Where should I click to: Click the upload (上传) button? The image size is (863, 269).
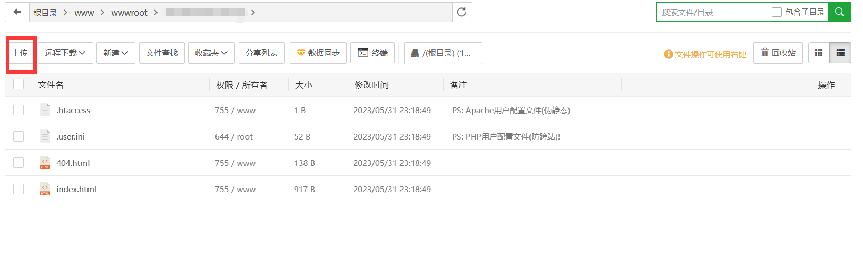21,53
